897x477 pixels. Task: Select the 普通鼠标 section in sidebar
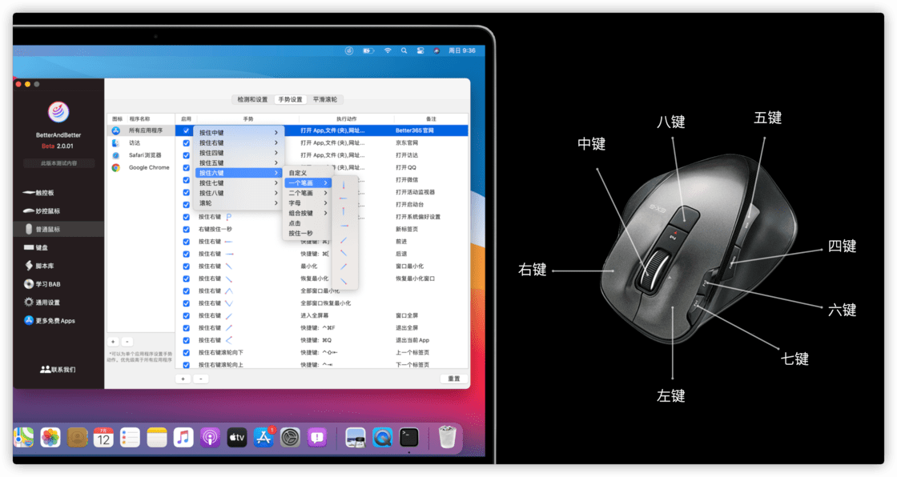point(58,230)
